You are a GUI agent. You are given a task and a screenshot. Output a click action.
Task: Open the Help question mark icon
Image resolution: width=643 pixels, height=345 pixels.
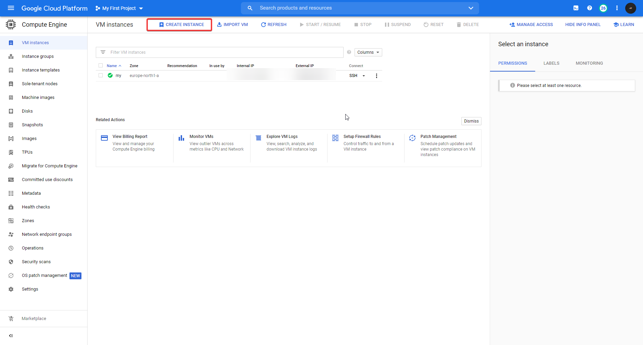click(590, 8)
